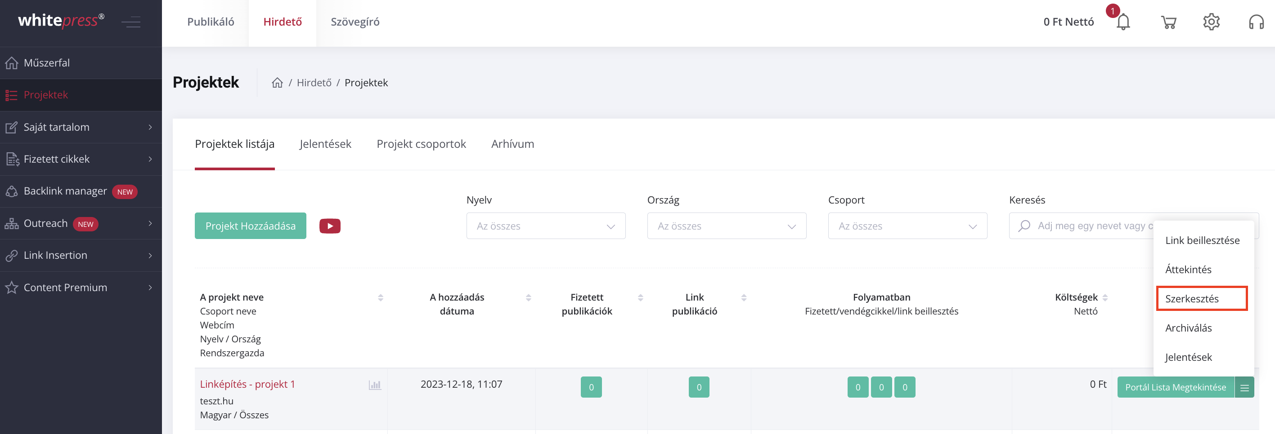The height and width of the screenshot is (434, 1275).
Task: Open the Nyelv dropdown
Action: (x=545, y=226)
